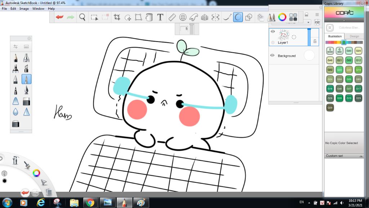Switch to the Illustration tab

coord(335,36)
